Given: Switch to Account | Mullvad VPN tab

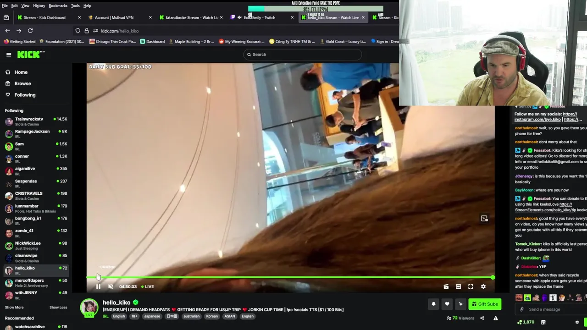Looking at the screenshot, I should pyautogui.click(x=119, y=17).
